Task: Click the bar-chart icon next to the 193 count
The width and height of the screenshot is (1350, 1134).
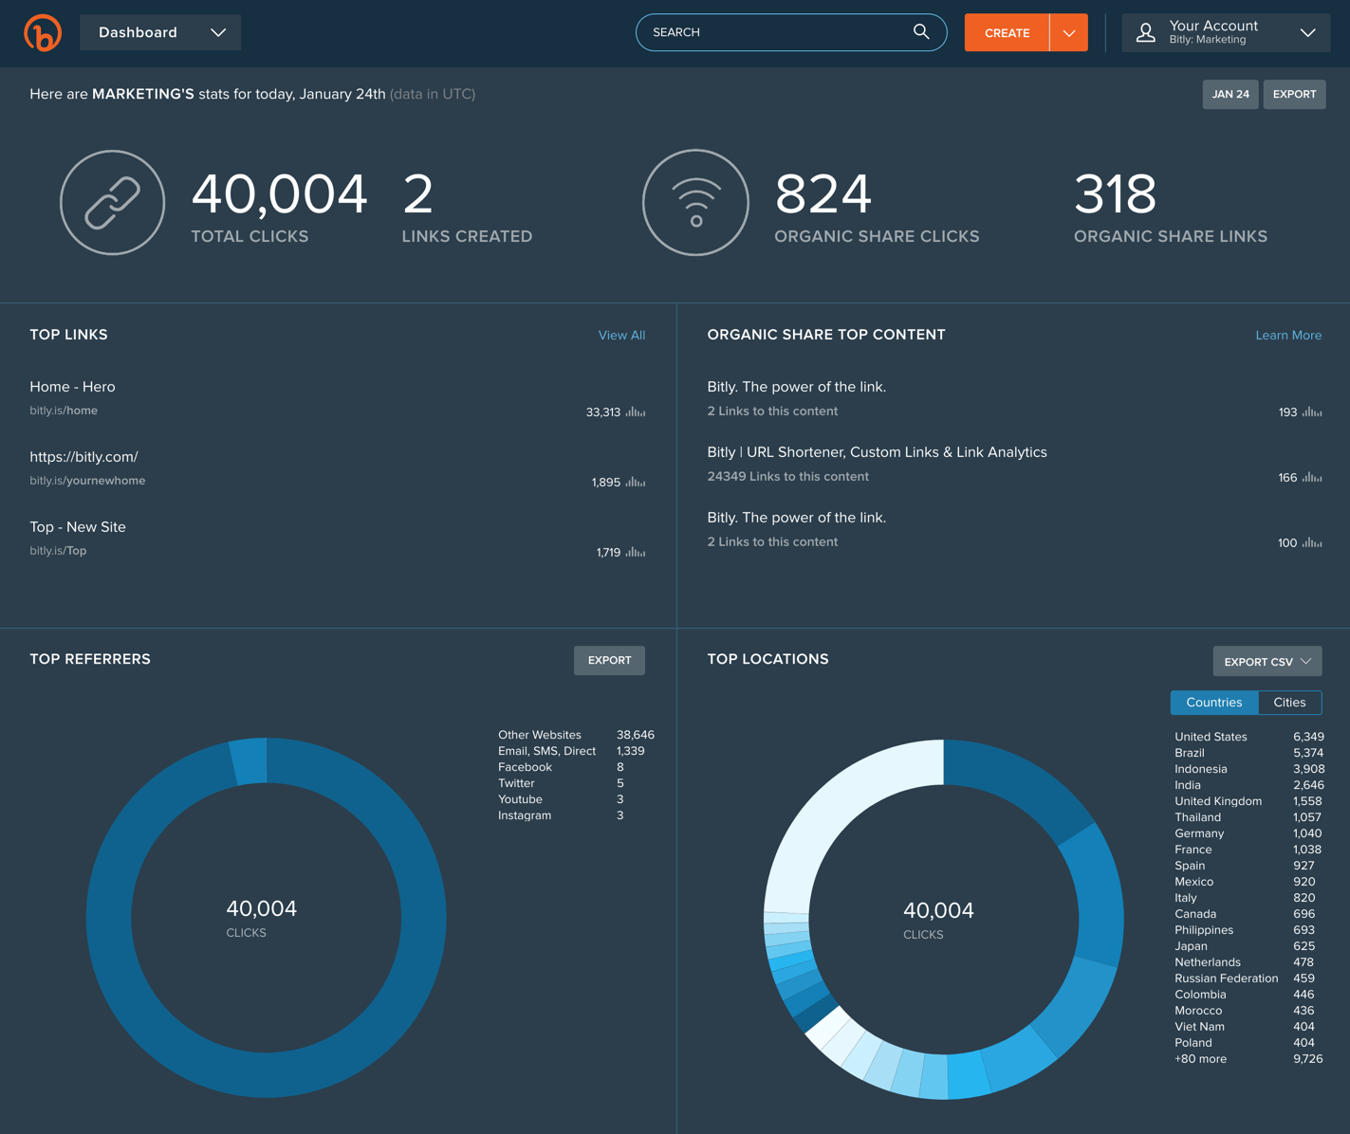Action: coord(1312,412)
